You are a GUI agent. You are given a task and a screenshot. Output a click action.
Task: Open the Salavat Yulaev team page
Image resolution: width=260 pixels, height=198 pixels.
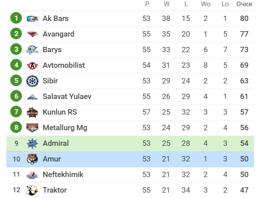(x=67, y=96)
